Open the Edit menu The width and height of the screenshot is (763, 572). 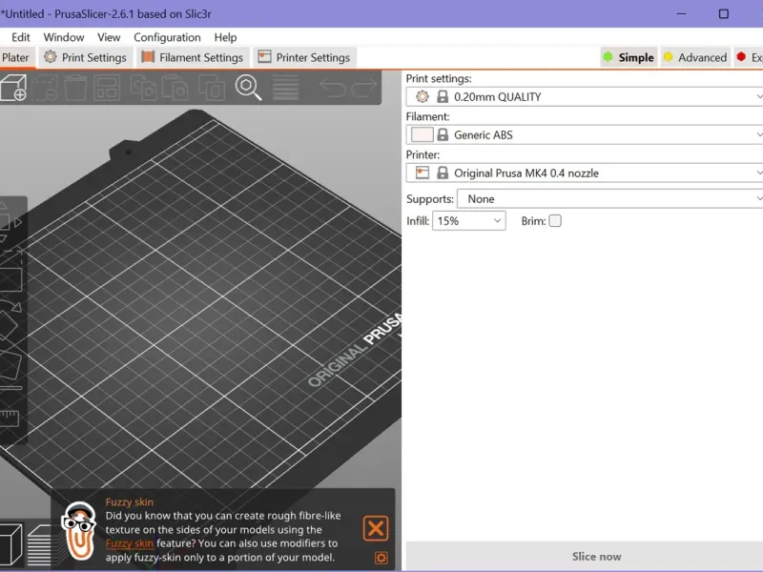pyautogui.click(x=20, y=37)
